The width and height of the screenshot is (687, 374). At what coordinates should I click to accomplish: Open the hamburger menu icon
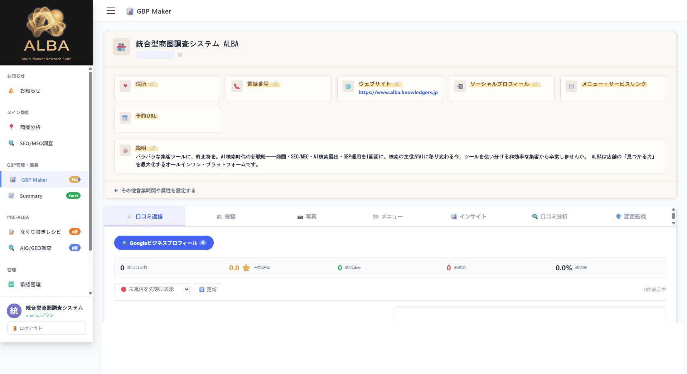(111, 11)
